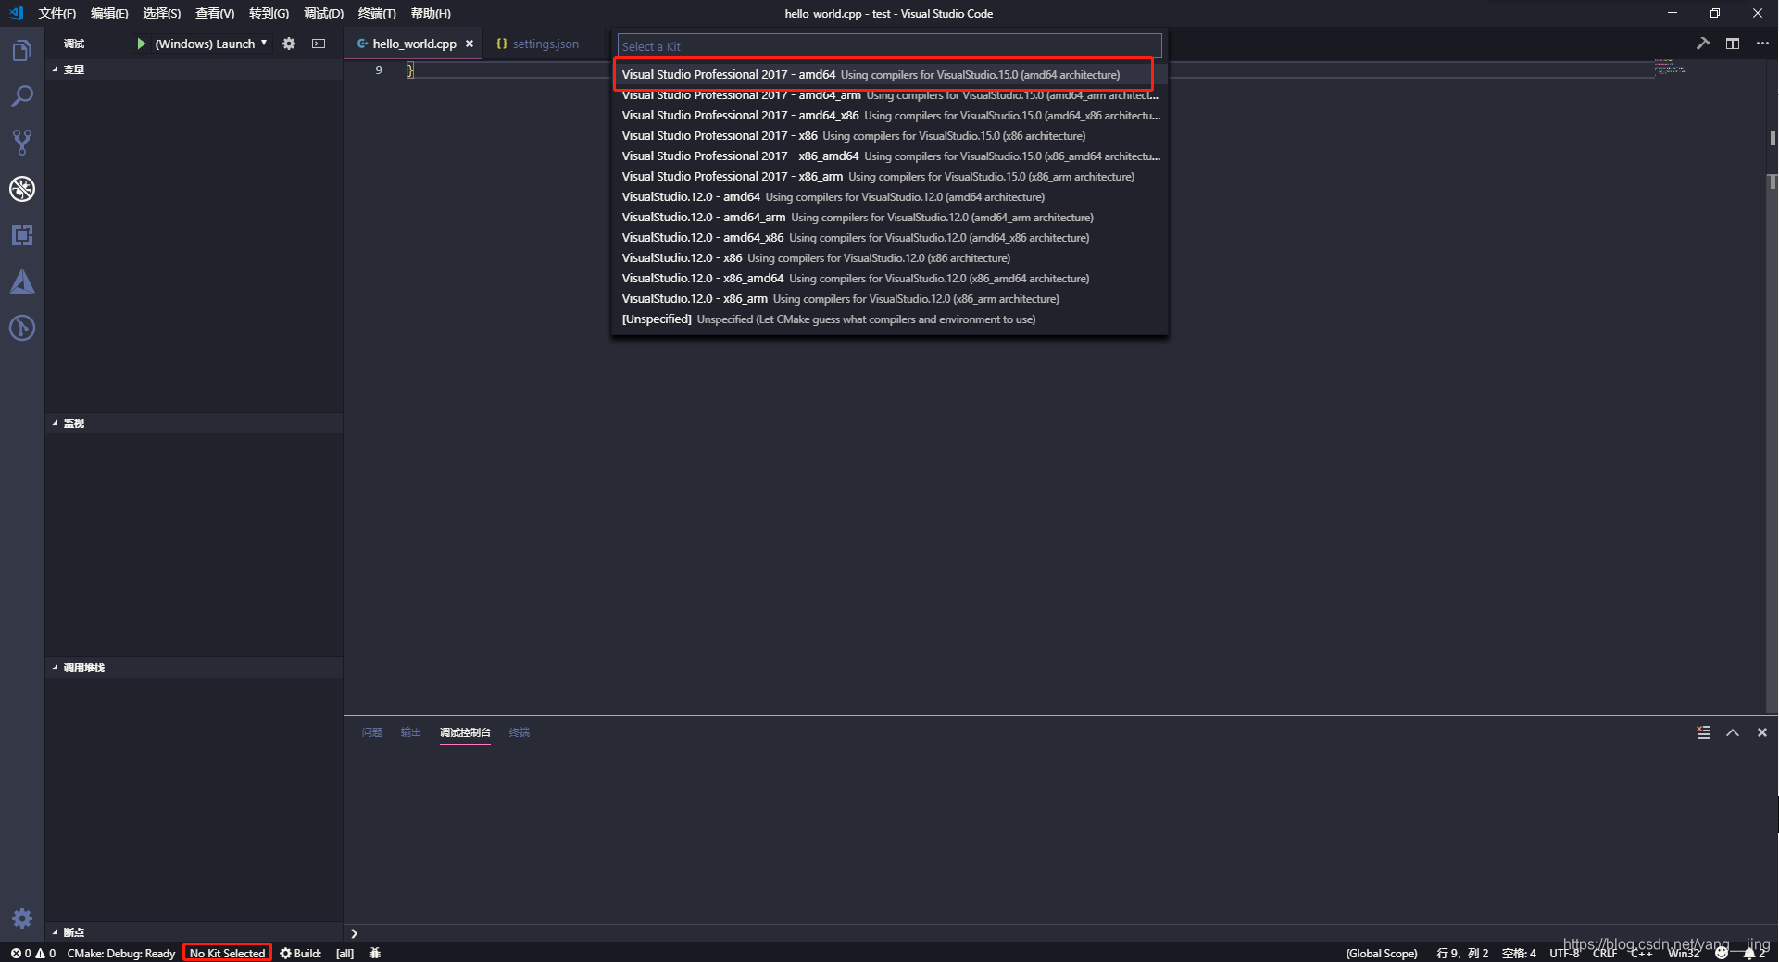Screen dimensions: 1779x962
Task: Switch to the hello_world.cpp tab
Action: (x=414, y=44)
